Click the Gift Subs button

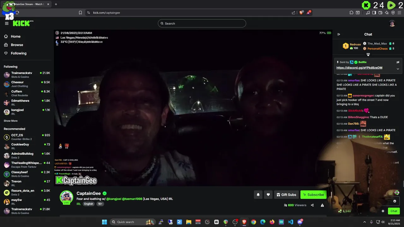pos(286,195)
